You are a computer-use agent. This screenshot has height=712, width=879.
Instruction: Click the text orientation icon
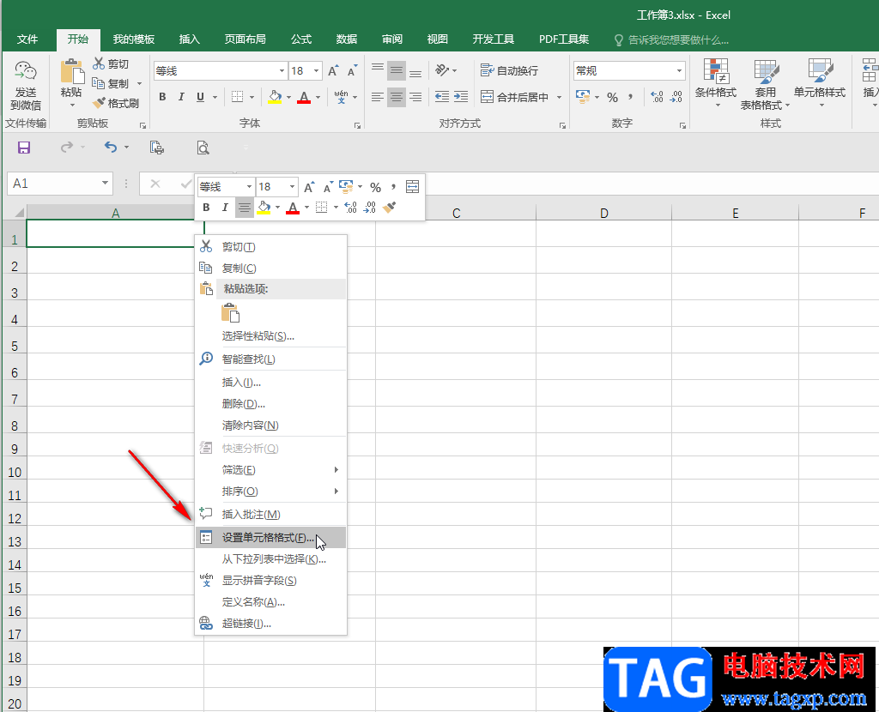click(442, 70)
